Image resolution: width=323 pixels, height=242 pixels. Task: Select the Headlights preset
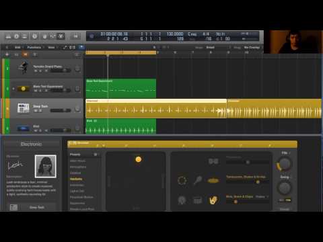(76, 179)
